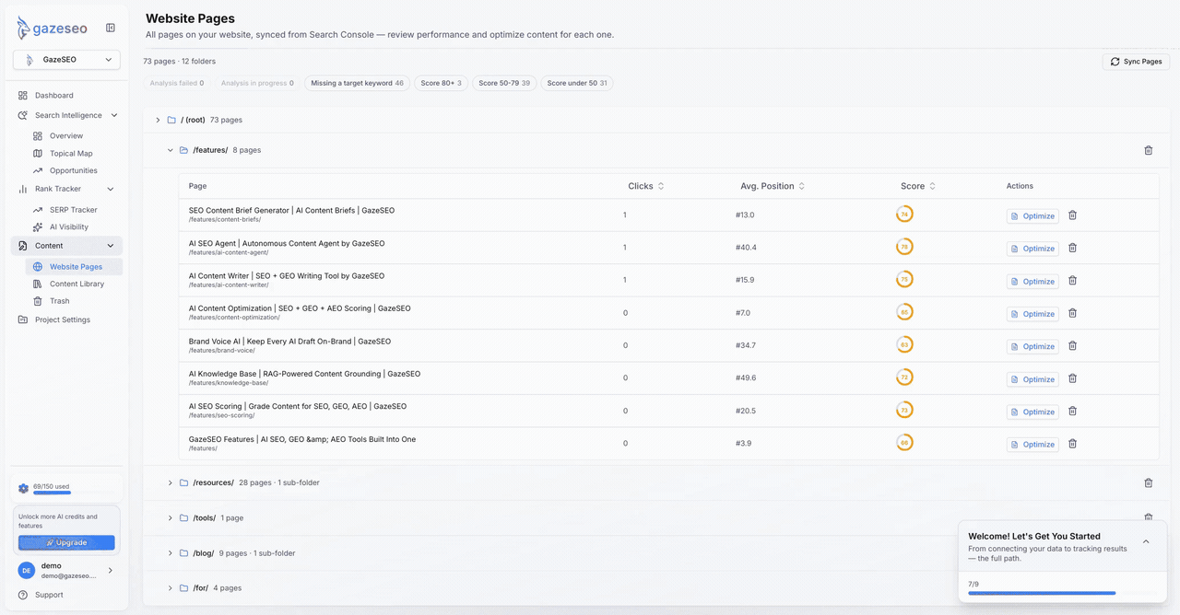Expand the /resources/ folder
Viewport: 1180px width, 615px height.
pos(171,483)
